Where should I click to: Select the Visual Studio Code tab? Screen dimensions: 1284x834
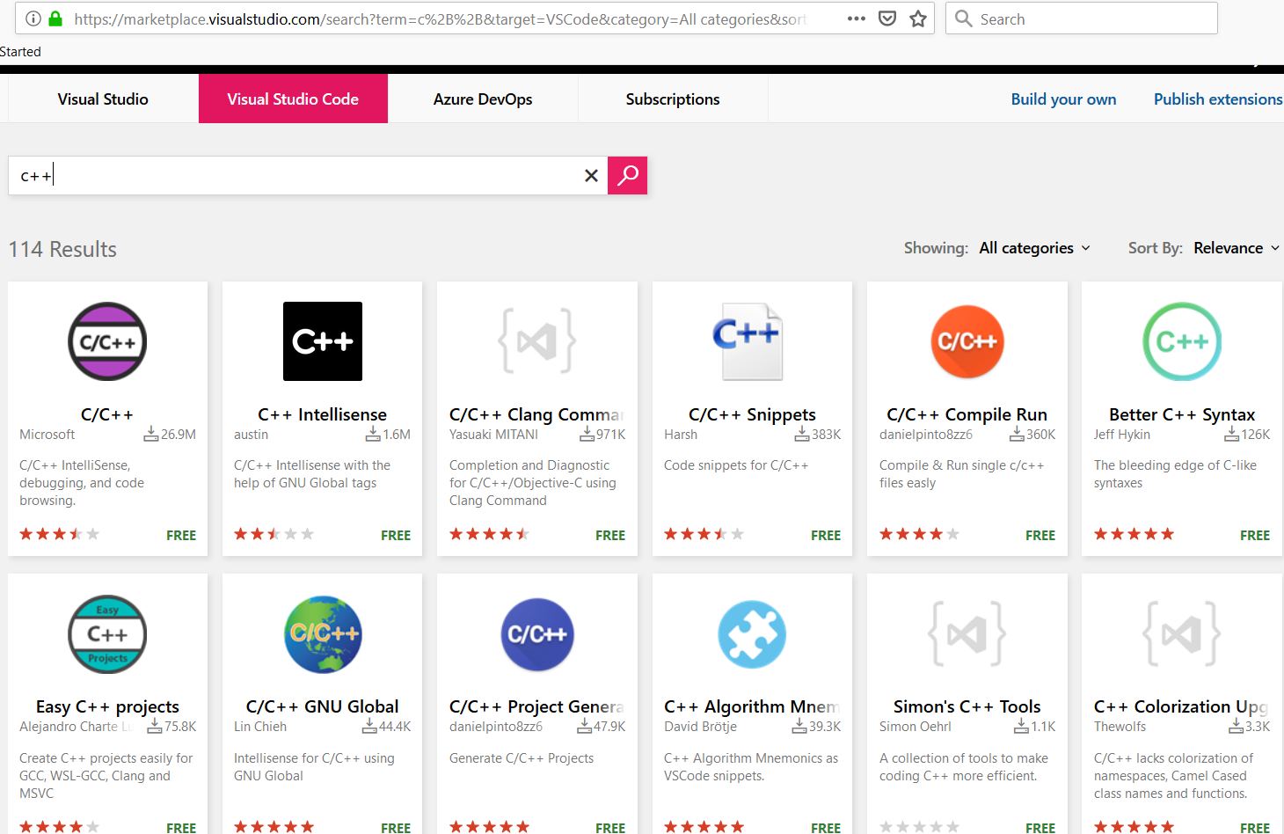(293, 99)
